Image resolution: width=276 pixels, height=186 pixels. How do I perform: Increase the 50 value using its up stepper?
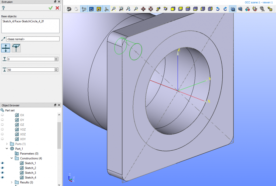click(56, 68)
